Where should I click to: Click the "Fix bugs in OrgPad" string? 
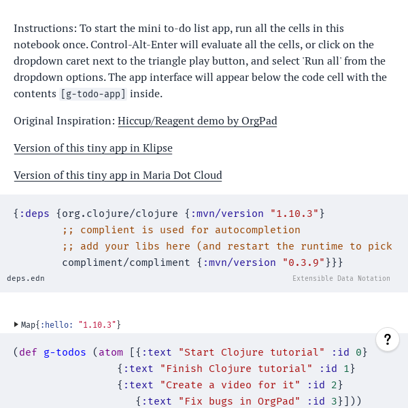tap(242, 401)
